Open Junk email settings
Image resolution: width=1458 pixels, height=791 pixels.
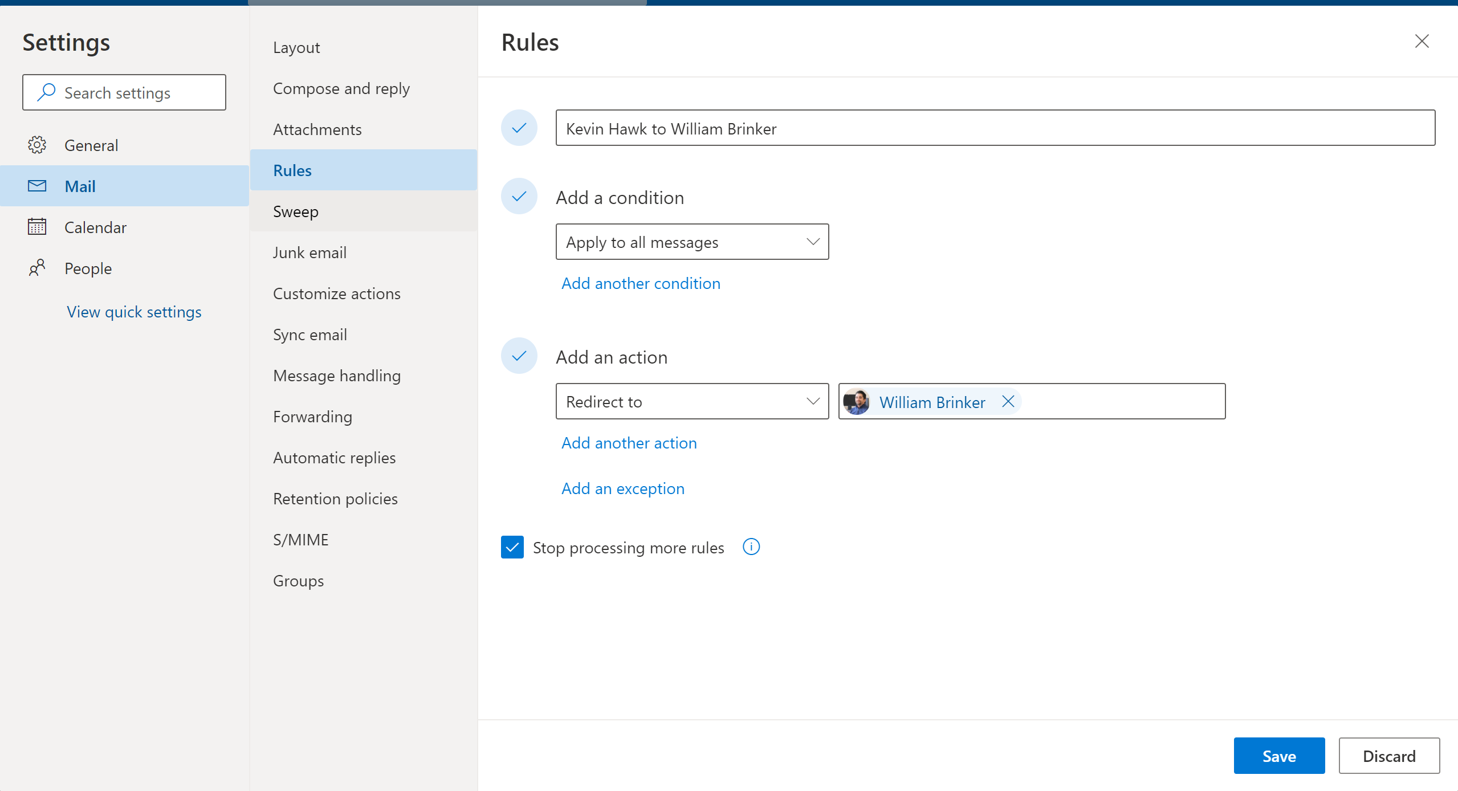364,252
